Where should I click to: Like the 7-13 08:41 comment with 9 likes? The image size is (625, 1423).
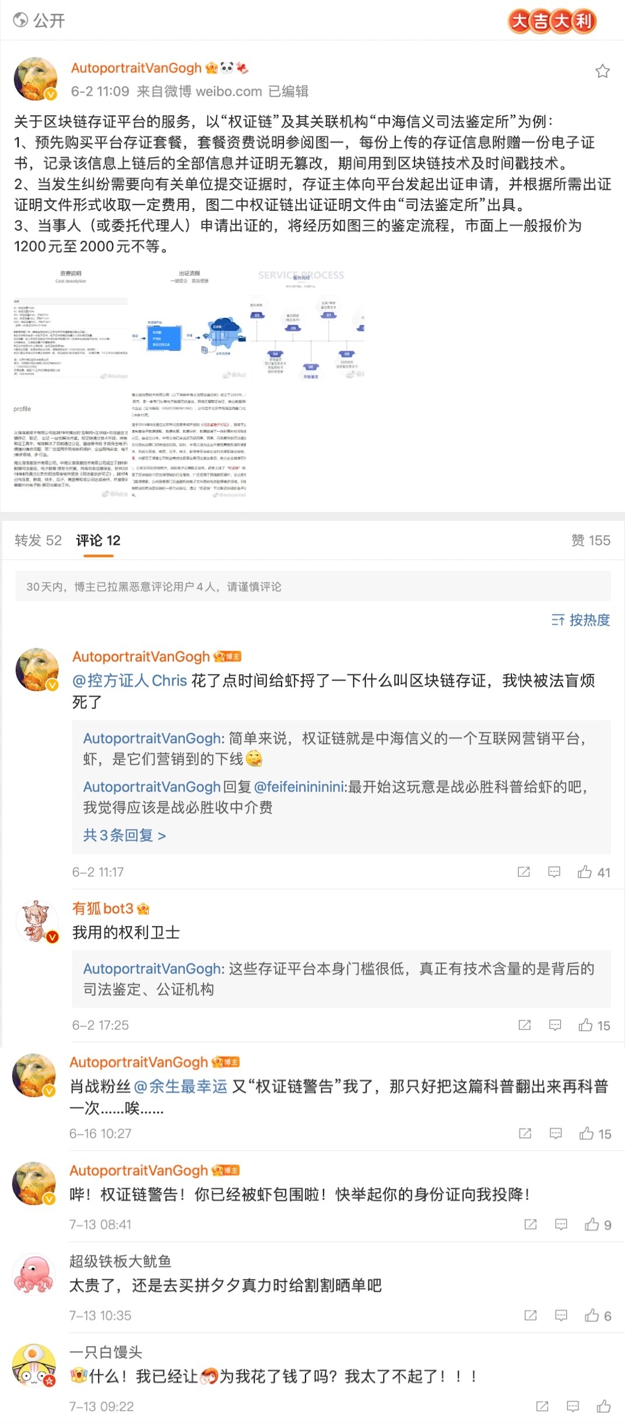click(598, 1224)
